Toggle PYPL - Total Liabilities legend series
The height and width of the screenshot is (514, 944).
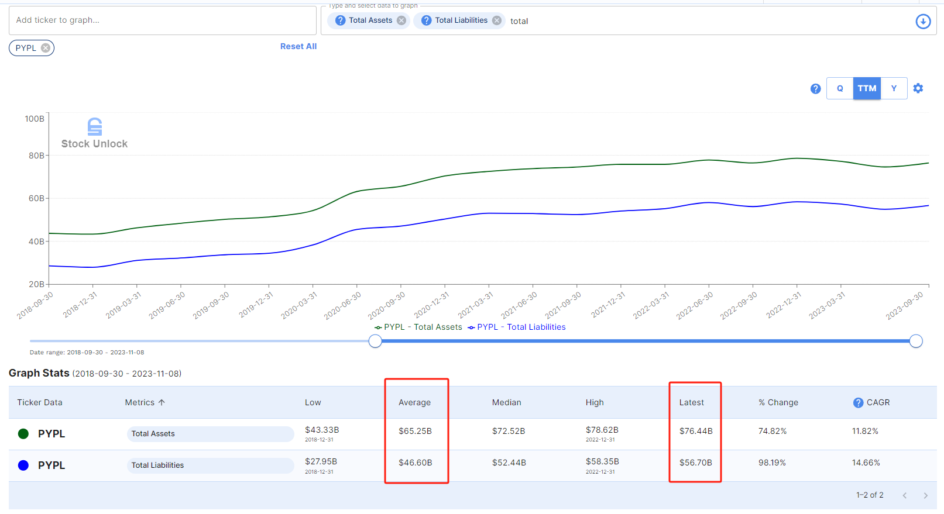517,327
